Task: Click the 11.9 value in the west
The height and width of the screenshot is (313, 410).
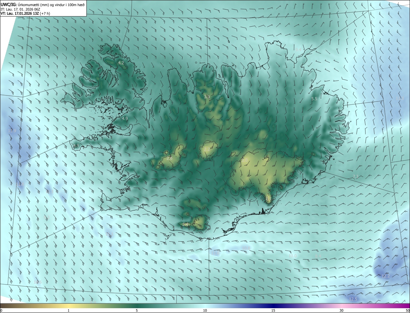Action: [12, 131]
